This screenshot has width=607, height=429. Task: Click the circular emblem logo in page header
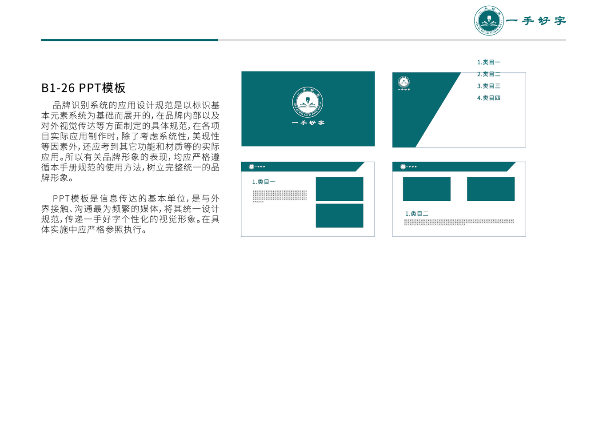(x=489, y=20)
